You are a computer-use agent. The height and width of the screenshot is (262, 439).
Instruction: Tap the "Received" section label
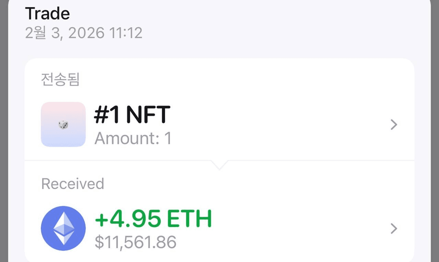(x=73, y=184)
